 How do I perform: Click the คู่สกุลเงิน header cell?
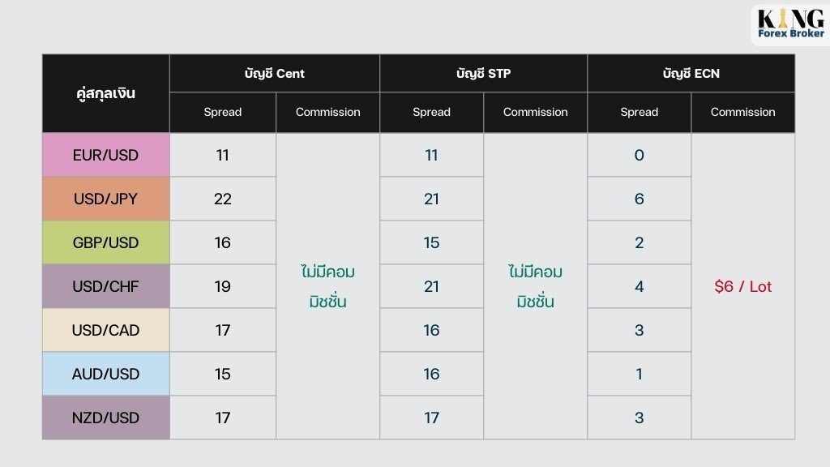tap(106, 93)
